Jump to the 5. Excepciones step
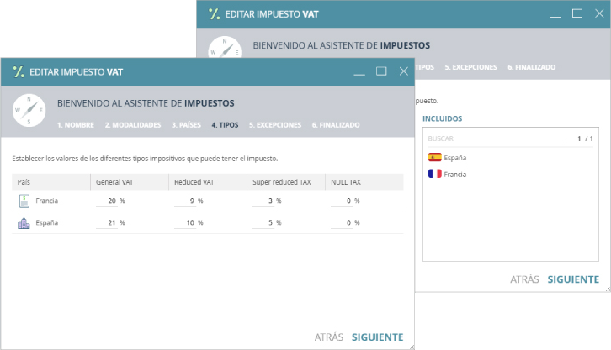The height and width of the screenshot is (350, 611). pos(275,125)
